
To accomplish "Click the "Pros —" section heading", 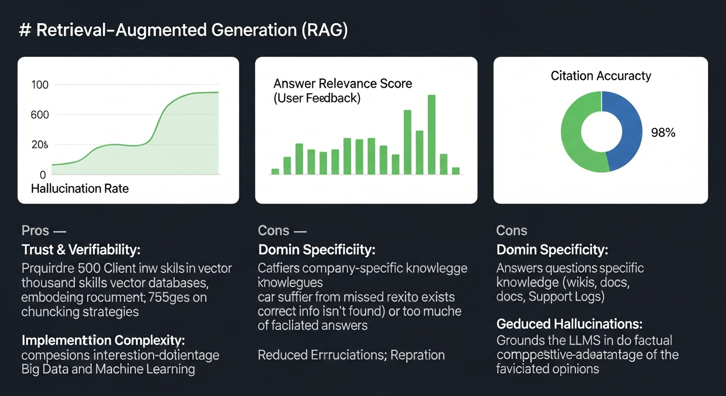I will tap(43, 230).
